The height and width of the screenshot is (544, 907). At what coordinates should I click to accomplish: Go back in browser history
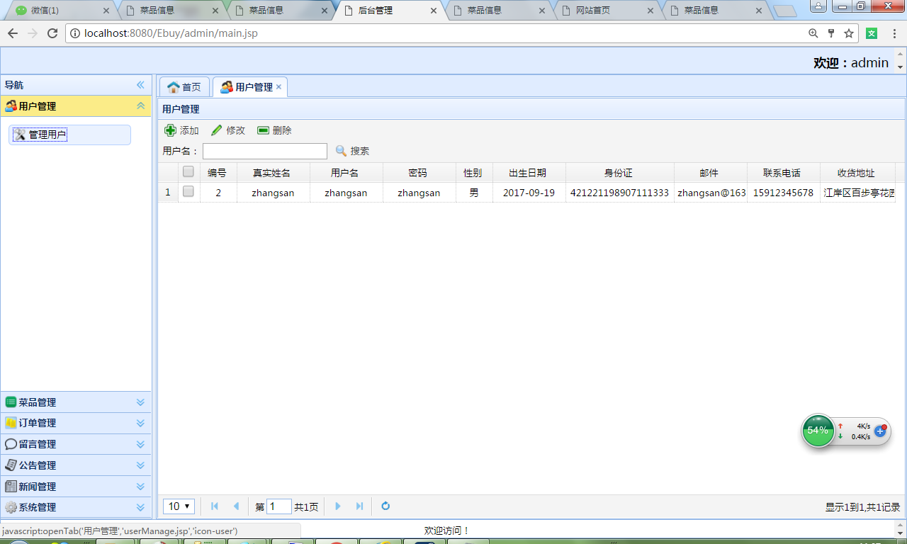point(13,33)
